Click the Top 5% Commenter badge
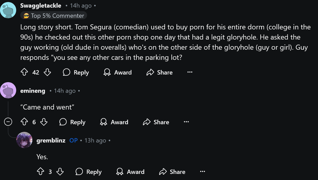Screen dimensions: 318x180 (53, 16)
